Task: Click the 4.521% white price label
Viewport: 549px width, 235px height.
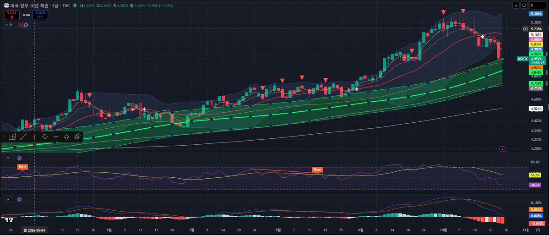Action: pyautogui.click(x=536, y=109)
